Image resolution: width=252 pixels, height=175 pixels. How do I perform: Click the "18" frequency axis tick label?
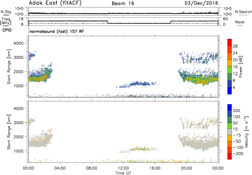pyautogui.click(x=21, y=19)
